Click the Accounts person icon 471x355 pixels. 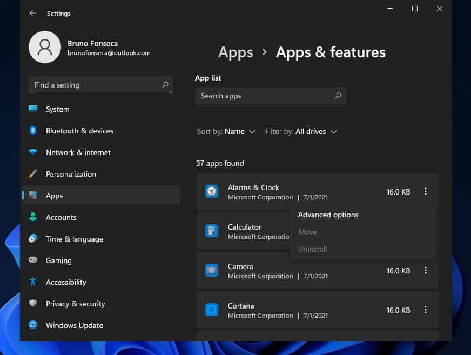33,217
